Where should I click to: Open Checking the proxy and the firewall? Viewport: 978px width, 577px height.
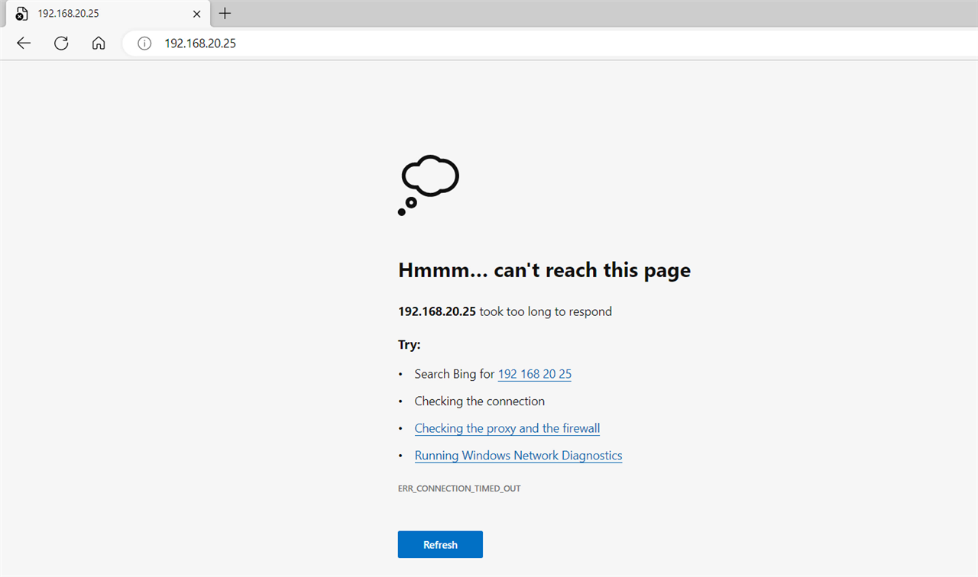[507, 428]
